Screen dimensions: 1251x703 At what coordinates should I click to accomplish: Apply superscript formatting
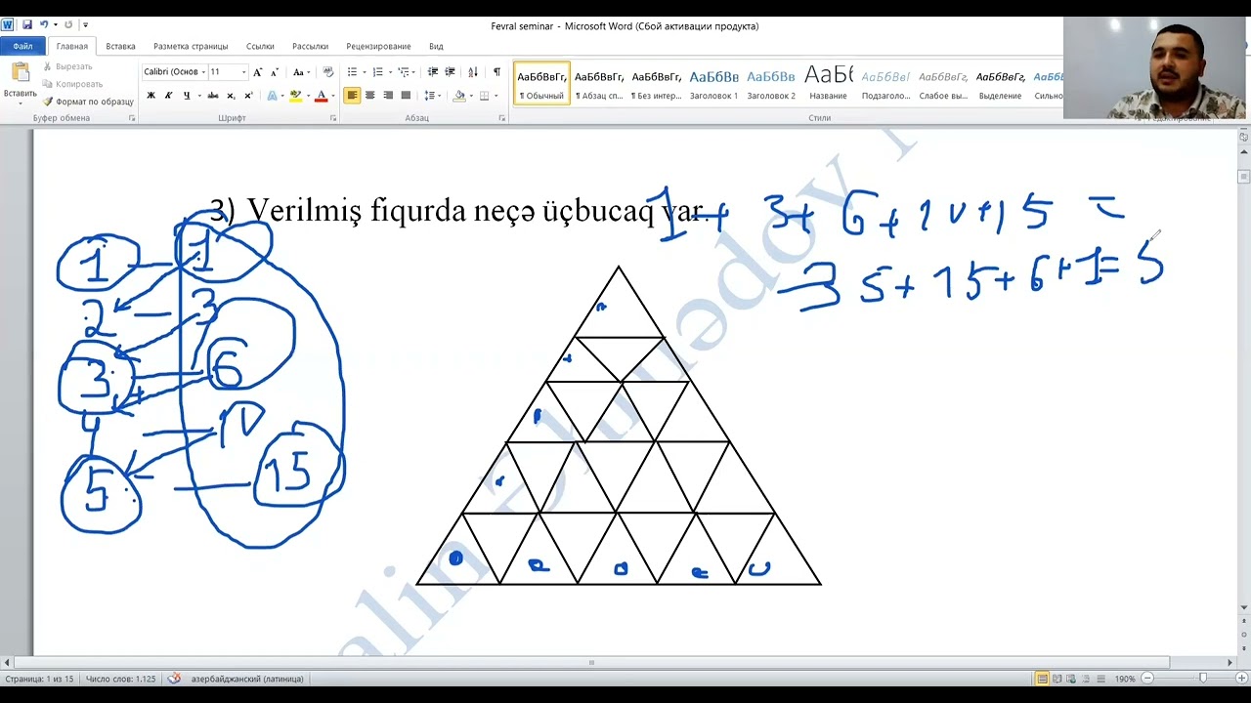tap(248, 96)
